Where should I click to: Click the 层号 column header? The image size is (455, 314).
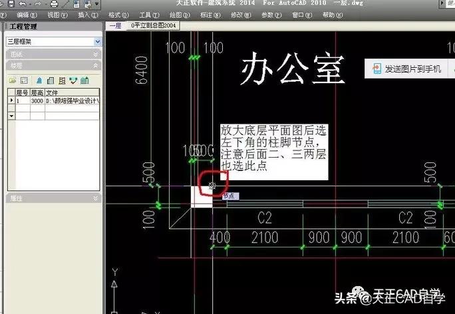pyautogui.click(x=23, y=92)
